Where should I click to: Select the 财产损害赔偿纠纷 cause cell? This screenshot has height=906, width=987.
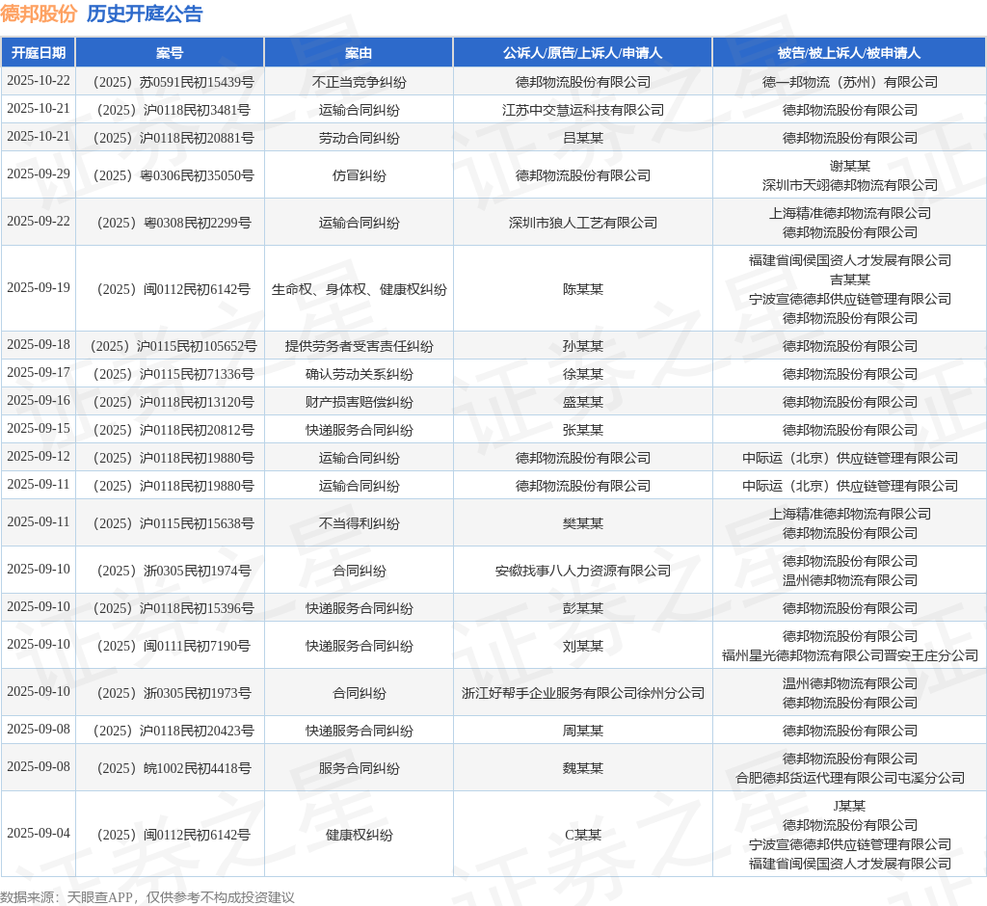tap(359, 402)
